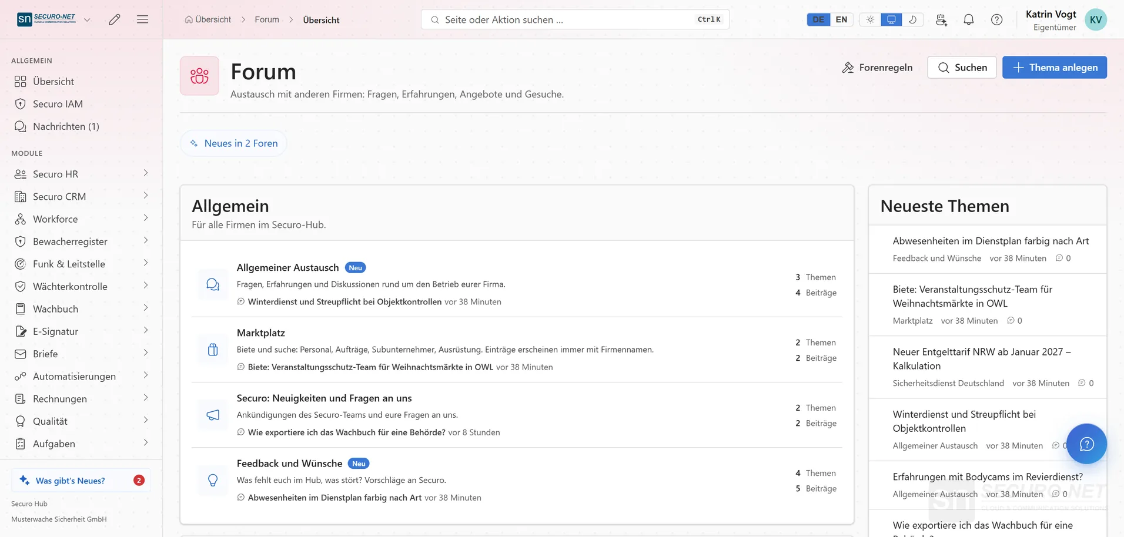Click the user management icon beside the bell
Screen dimensions: 1124x537
pyautogui.click(x=941, y=19)
